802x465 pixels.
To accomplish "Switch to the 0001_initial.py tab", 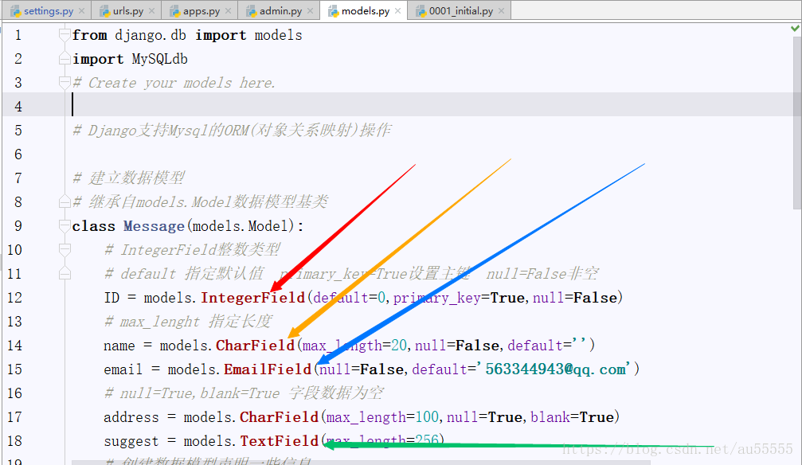I will [x=460, y=10].
